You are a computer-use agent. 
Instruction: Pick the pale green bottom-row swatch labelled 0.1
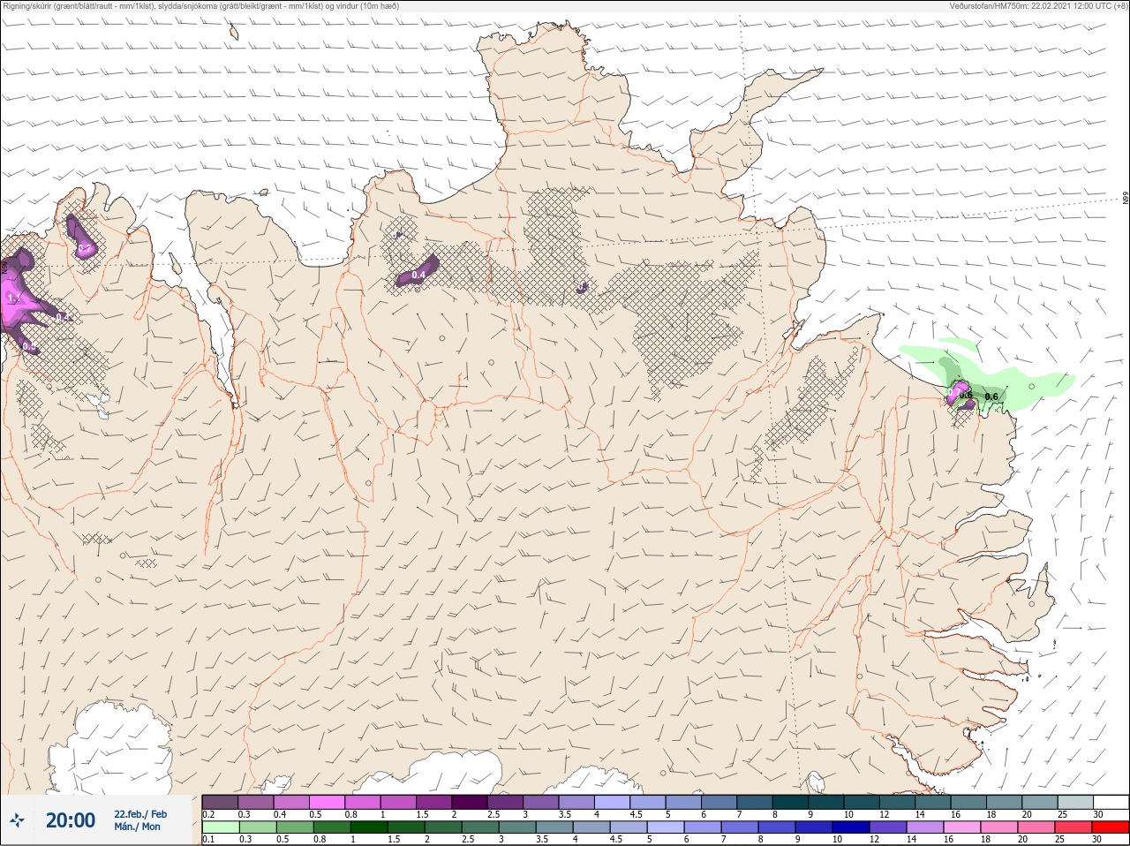point(220,827)
